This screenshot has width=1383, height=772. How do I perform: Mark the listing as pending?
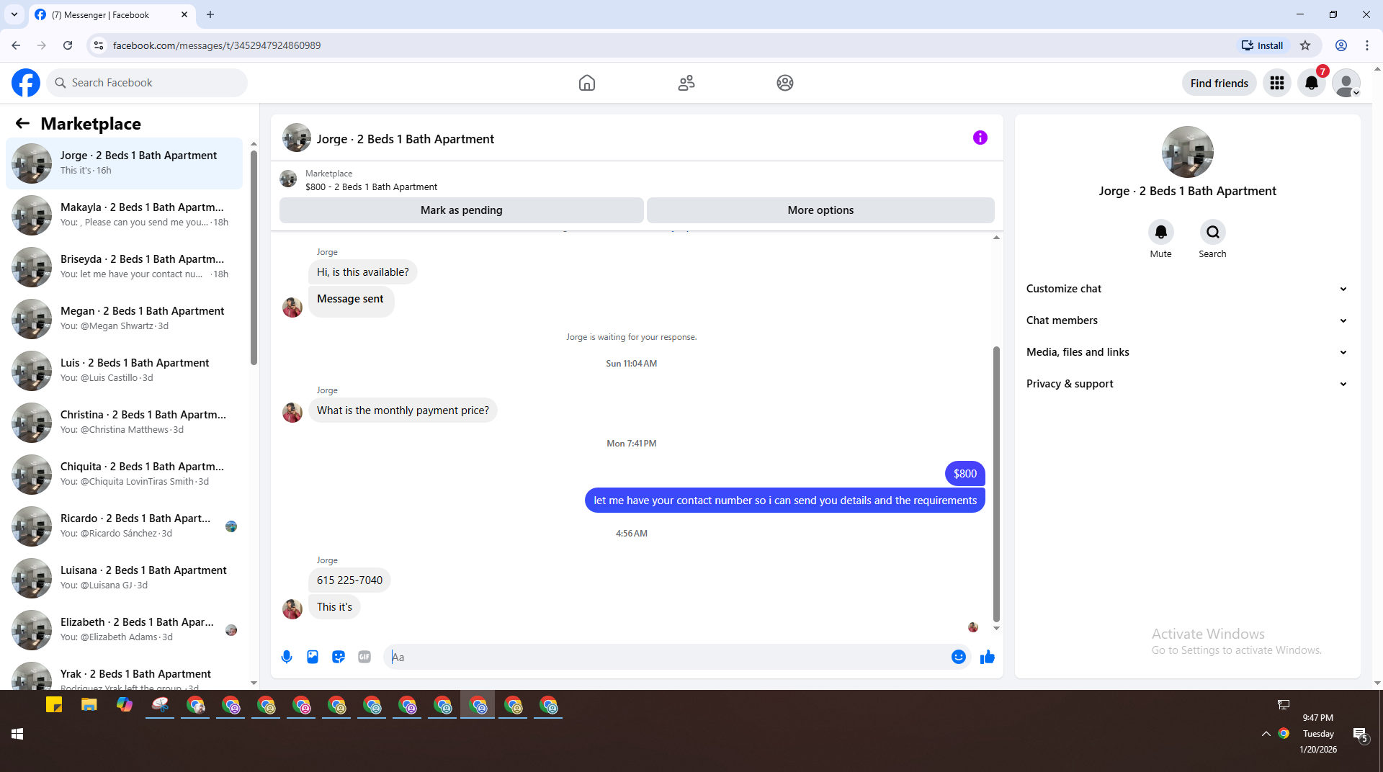(462, 210)
